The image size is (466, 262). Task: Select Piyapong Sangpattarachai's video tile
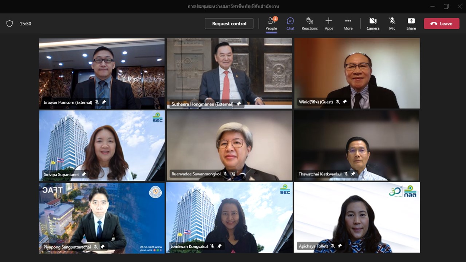(x=102, y=215)
